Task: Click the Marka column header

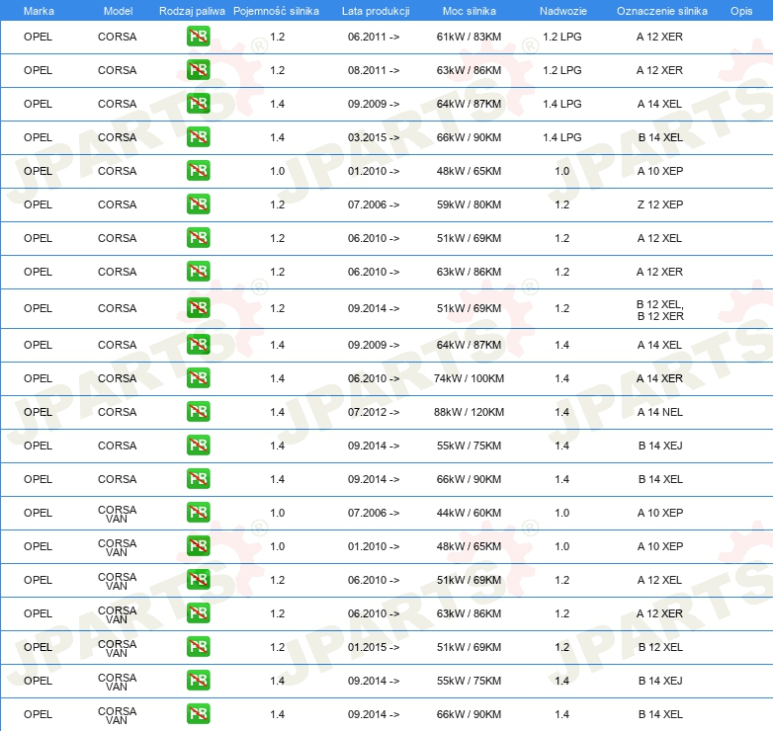Action: 39,11
